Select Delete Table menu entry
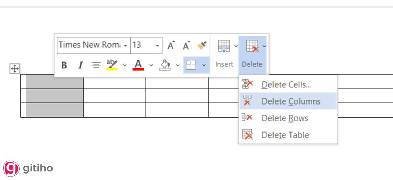 [x=285, y=135]
